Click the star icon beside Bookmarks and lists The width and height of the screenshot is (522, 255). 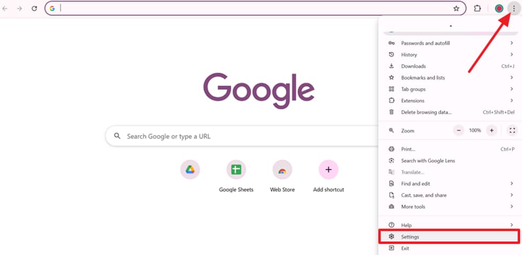(x=391, y=78)
